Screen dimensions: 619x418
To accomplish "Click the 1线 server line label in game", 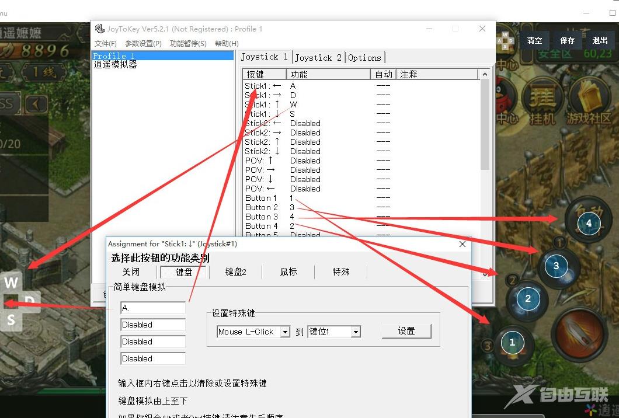I will click(x=44, y=72).
